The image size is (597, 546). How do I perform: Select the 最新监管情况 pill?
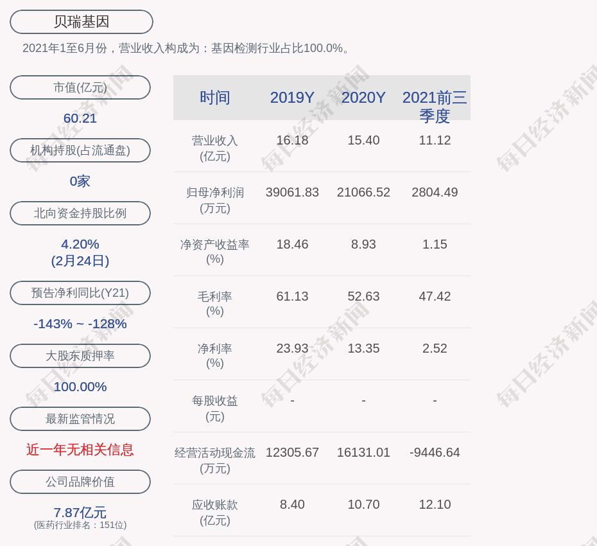click(80, 419)
